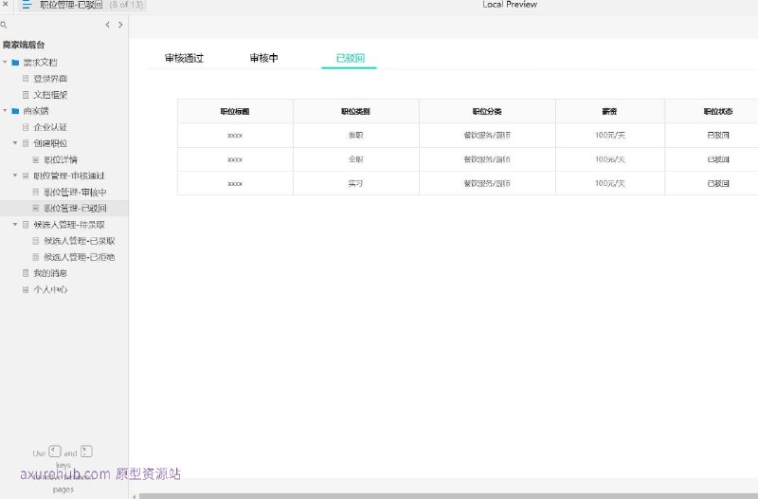Collapse the 需求文档 folder arrow
This screenshot has width=758, height=499.
click(x=5, y=62)
